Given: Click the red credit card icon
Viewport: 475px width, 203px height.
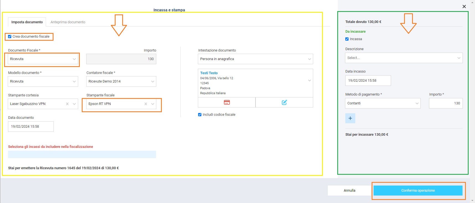Looking at the screenshot, I should [227, 102].
